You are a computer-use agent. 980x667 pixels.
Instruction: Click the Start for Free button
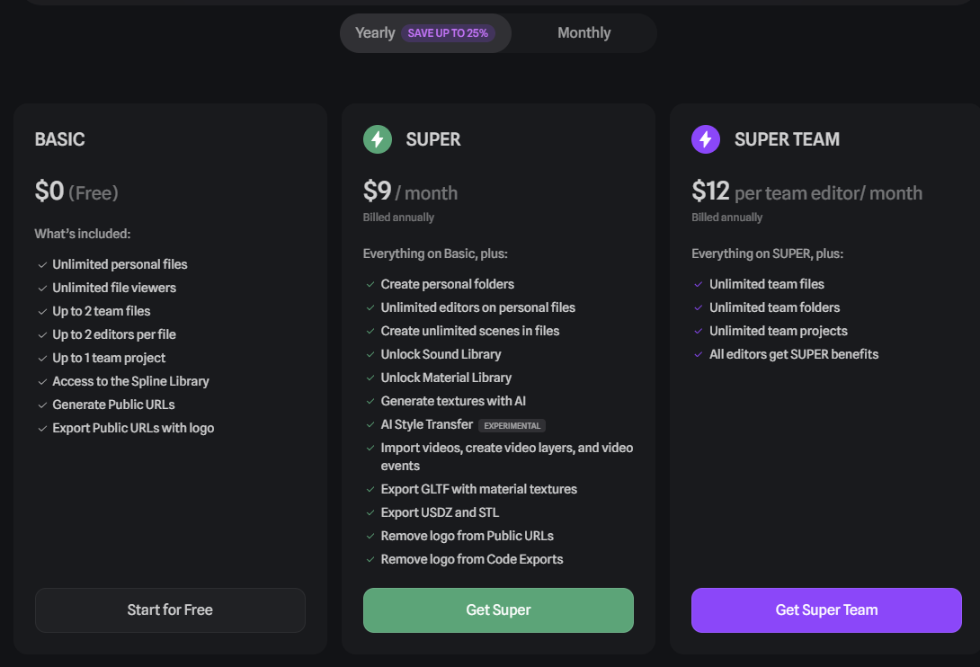coord(170,610)
